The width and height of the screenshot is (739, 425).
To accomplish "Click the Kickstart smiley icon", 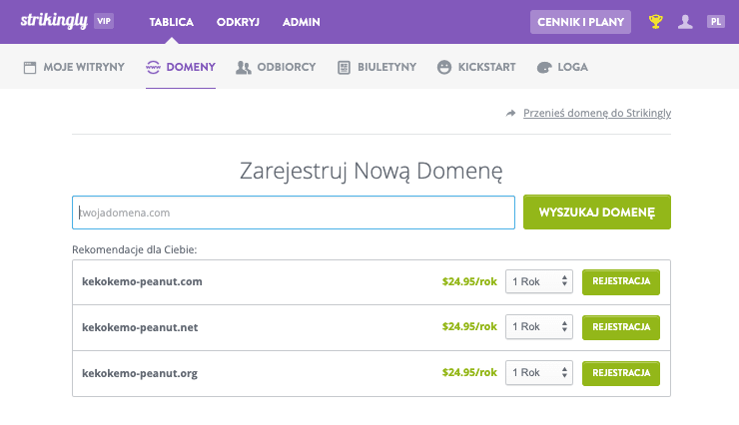I will (444, 67).
